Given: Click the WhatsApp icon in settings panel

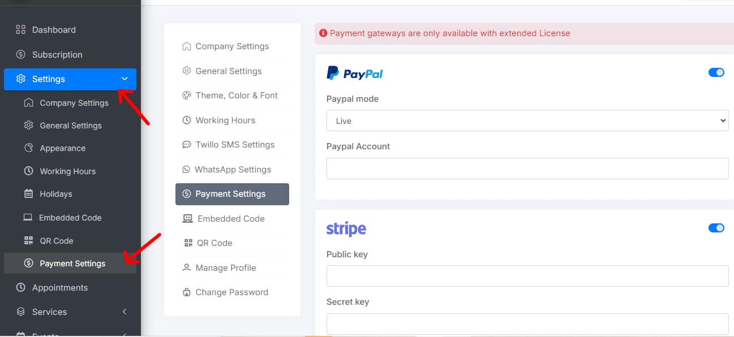Looking at the screenshot, I should 186,169.
